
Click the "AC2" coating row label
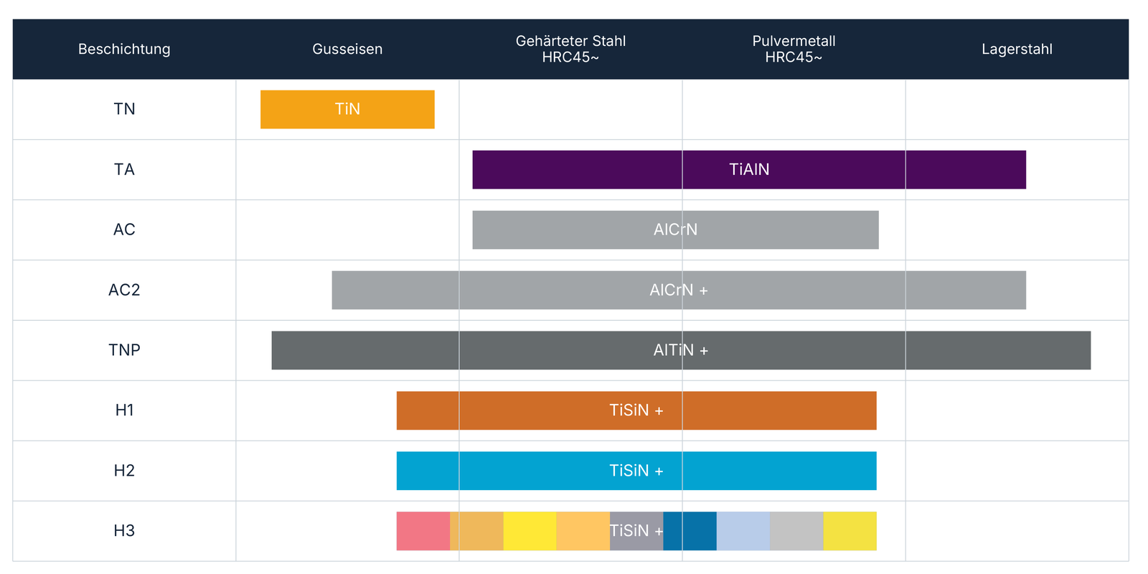(x=124, y=290)
